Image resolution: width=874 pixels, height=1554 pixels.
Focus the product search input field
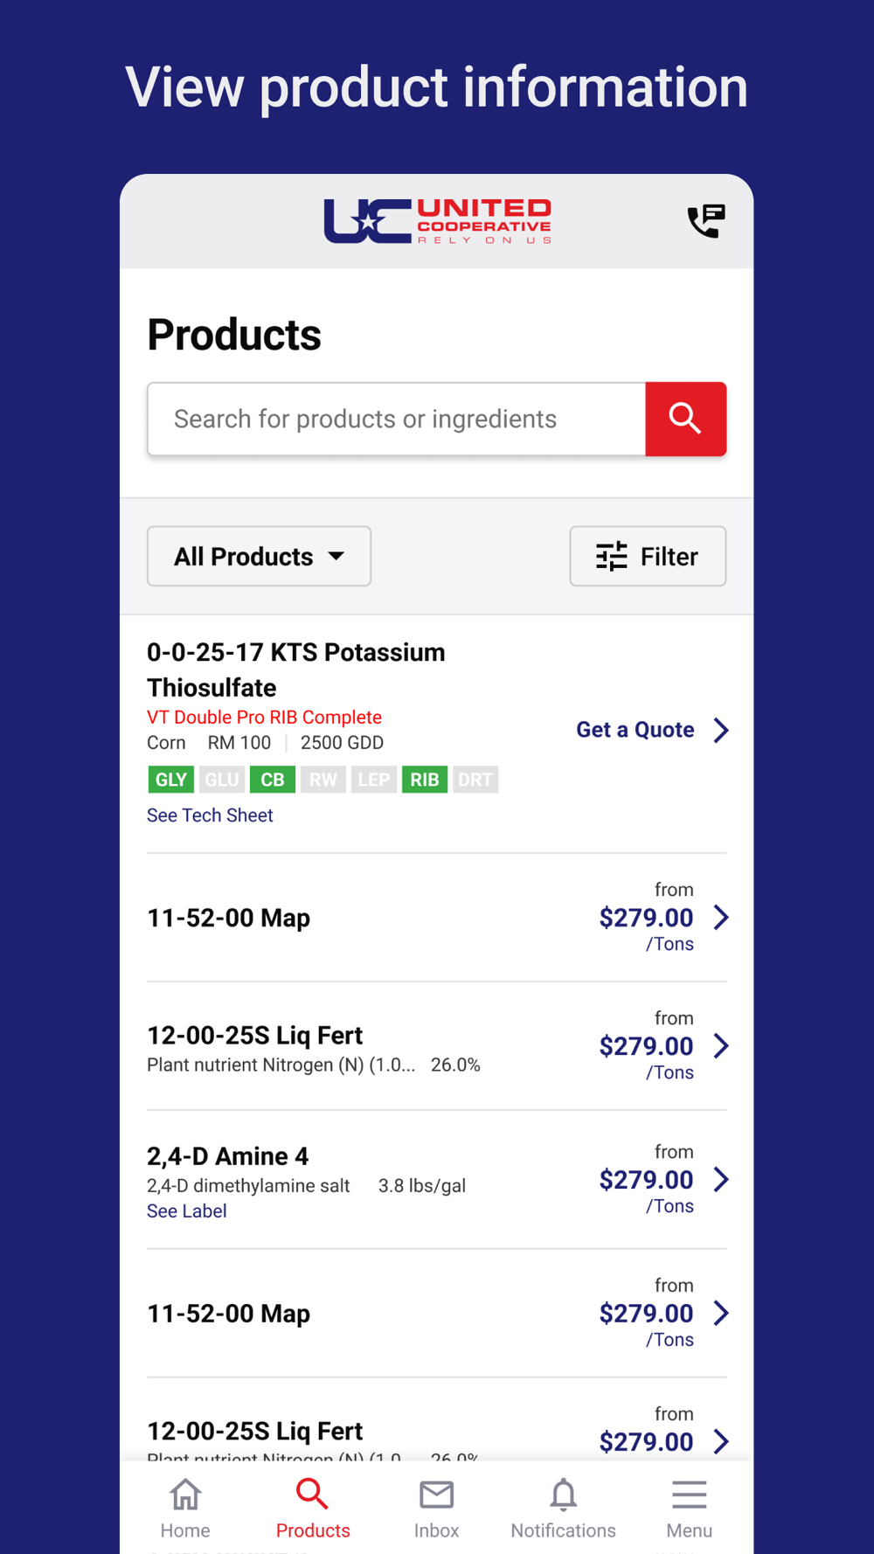(x=397, y=419)
